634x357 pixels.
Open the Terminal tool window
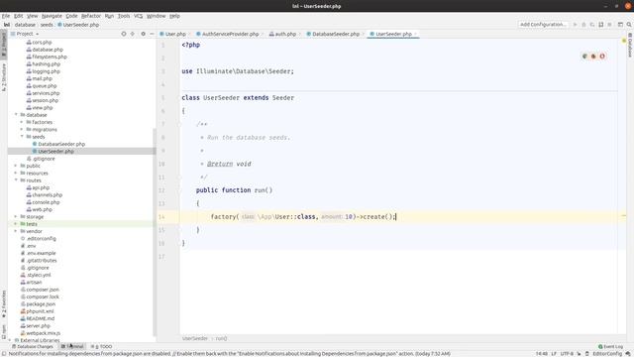click(72, 346)
